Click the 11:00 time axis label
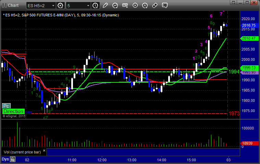Viewport: 260px width, 164px height. tap(72, 160)
